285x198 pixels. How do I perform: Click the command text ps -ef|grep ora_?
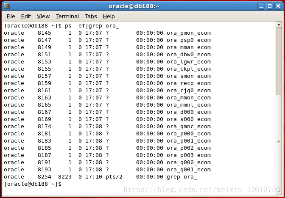pyautogui.click(x=92, y=26)
